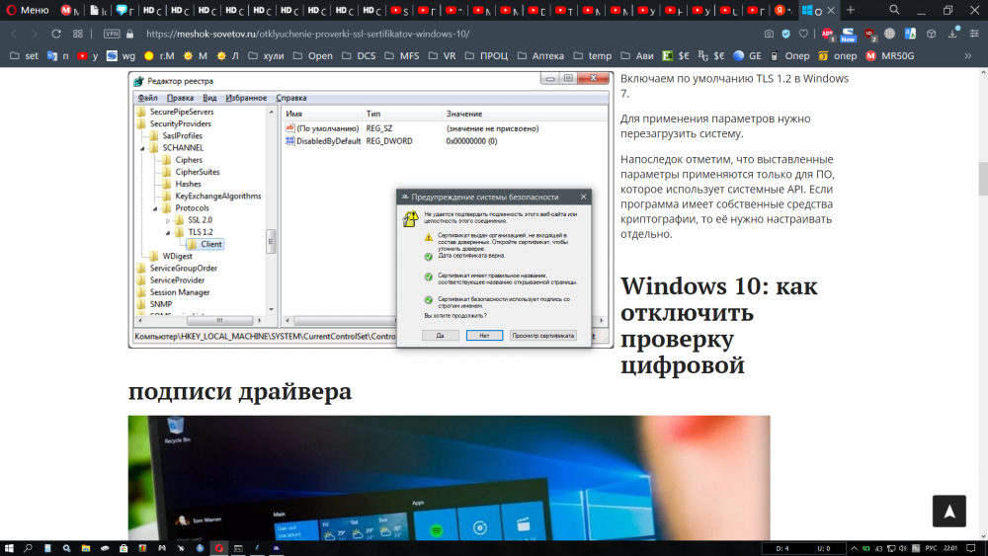Open the blue shield ad-blocker icon
The height and width of the screenshot is (556, 988).
785,34
